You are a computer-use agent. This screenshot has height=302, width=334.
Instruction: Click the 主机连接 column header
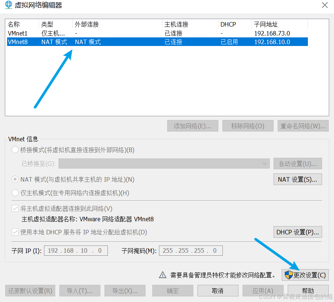[x=190, y=24]
